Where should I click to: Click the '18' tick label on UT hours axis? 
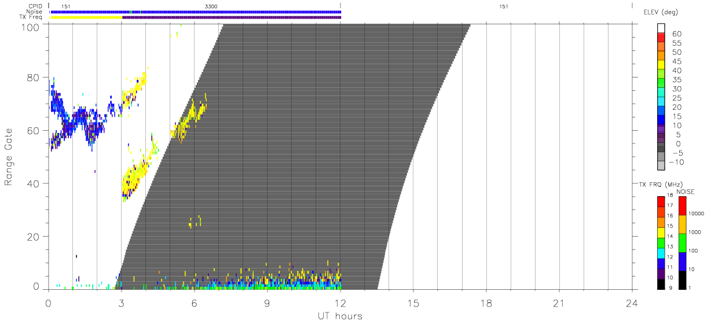pyautogui.click(x=486, y=303)
